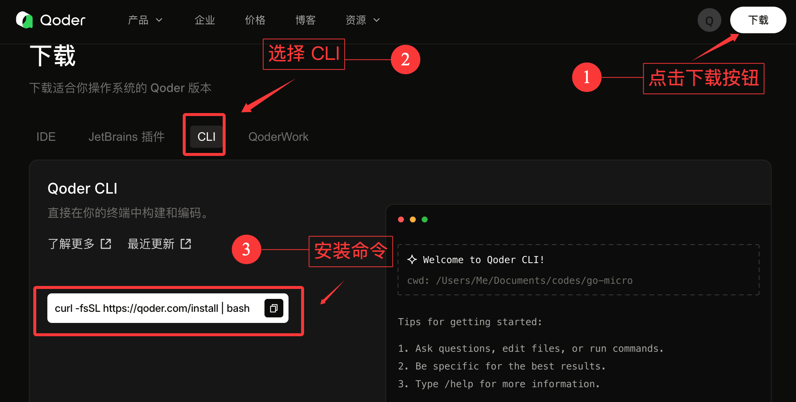This screenshot has width=796, height=402.
Task: Switch to the QoderWork tab
Action: (x=278, y=137)
